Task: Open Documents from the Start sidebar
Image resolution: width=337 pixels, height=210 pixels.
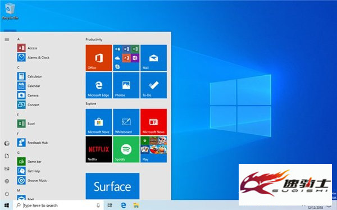Action: (x=7, y=156)
